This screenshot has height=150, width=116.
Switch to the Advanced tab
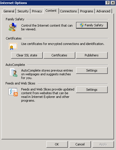click(103, 11)
